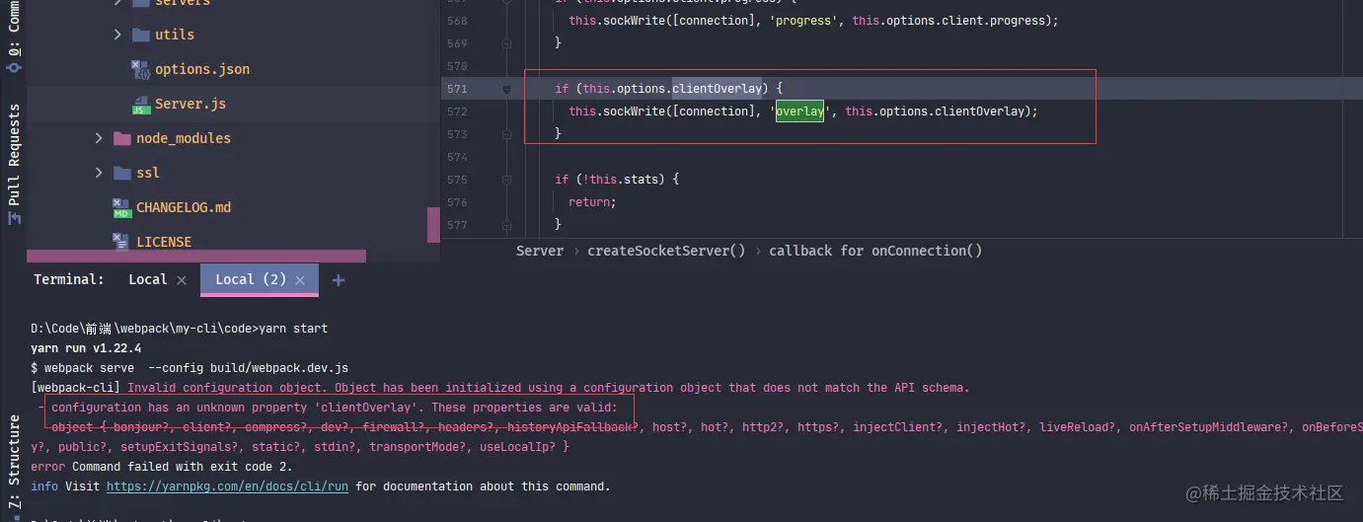Image resolution: width=1363 pixels, height=522 pixels.
Task: Click the ssl folder icon
Action: (x=121, y=173)
